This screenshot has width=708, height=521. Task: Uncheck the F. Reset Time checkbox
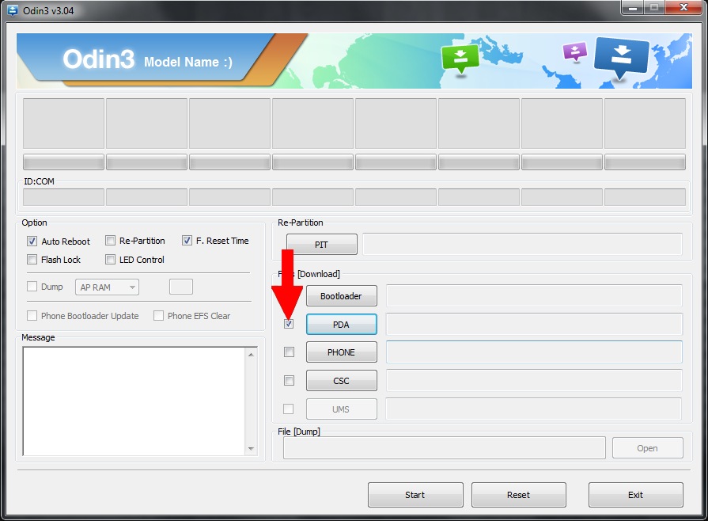[187, 241]
